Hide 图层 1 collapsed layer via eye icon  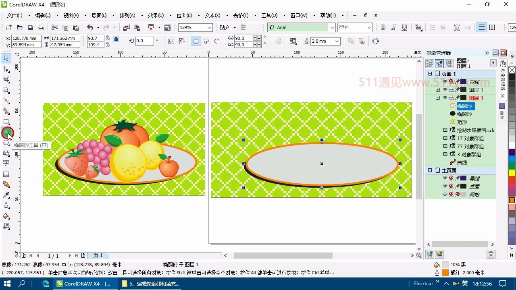tap(445, 90)
